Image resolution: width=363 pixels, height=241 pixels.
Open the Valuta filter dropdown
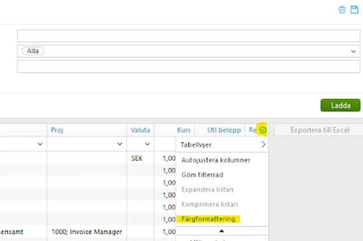point(147,144)
